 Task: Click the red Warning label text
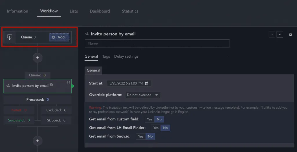pos(95,108)
